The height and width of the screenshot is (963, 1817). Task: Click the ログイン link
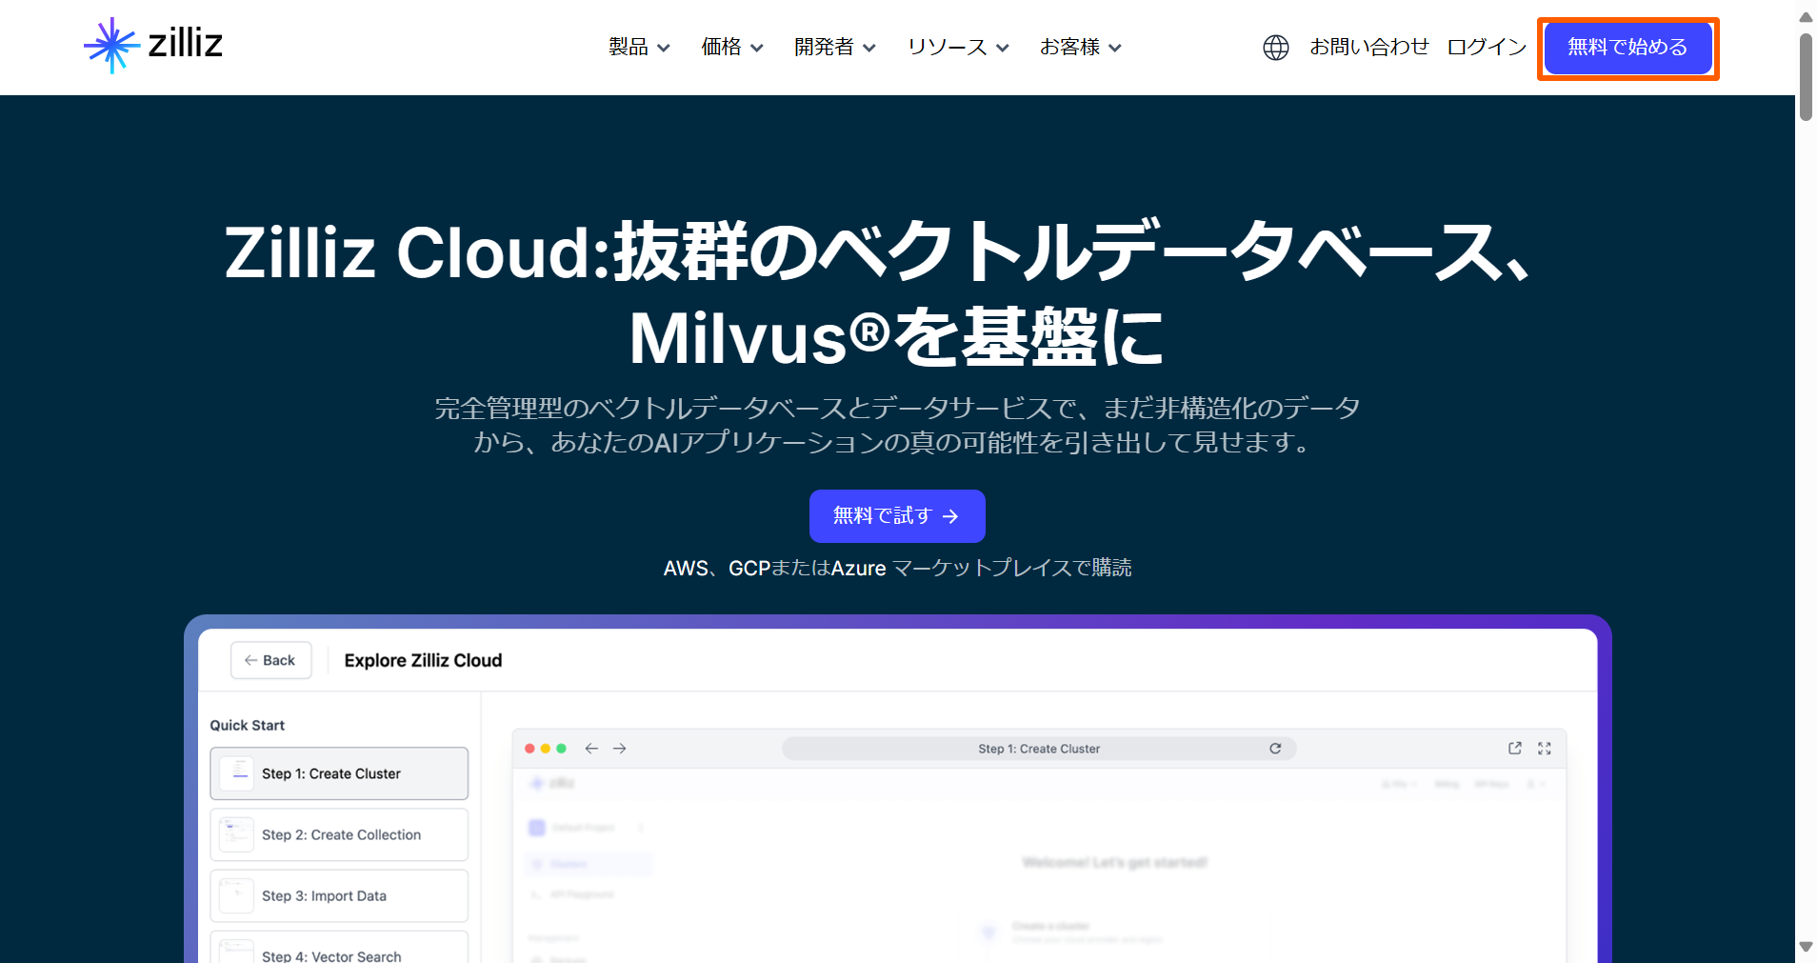coord(1486,48)
